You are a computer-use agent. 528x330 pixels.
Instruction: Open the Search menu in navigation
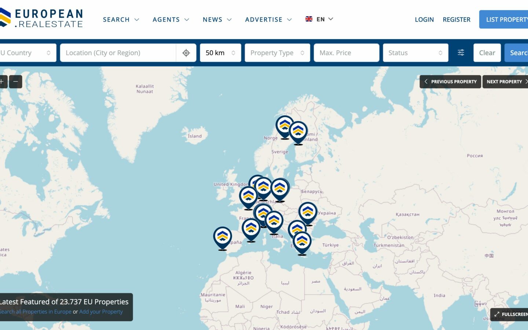click(121, 19)
